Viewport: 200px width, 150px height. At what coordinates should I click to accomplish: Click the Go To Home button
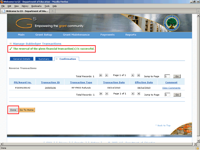click(x=27, y=110)
